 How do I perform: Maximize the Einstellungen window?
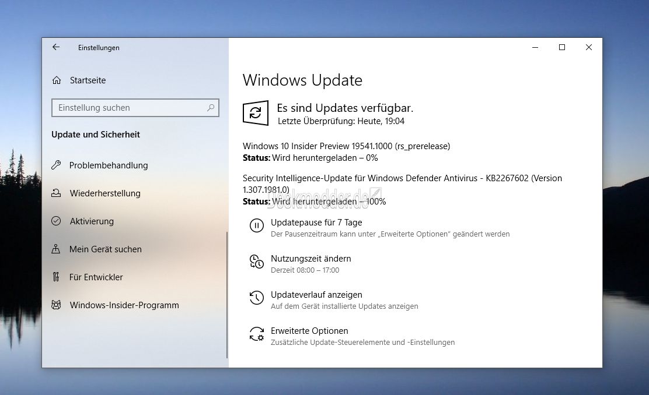pyautogui.click(x=562, y=48)
